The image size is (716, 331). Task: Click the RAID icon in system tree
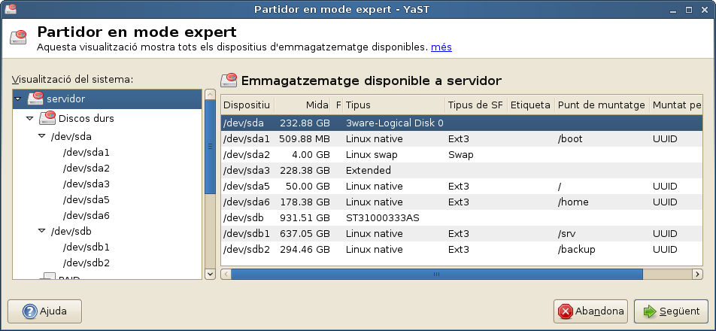point(48,278)
